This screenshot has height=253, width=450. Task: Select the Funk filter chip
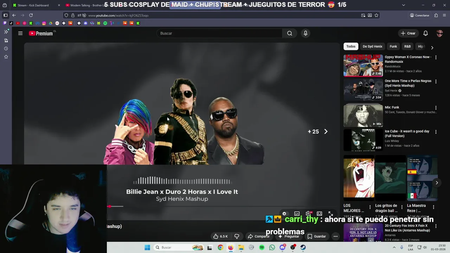pyautogui.click(x=393, y=46)
